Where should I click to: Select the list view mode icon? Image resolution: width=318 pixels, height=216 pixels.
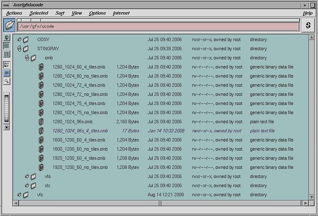pos(7,46)
